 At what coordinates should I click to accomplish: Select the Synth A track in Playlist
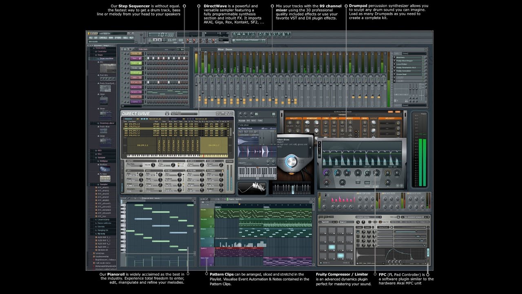click(x=207, y=252)
